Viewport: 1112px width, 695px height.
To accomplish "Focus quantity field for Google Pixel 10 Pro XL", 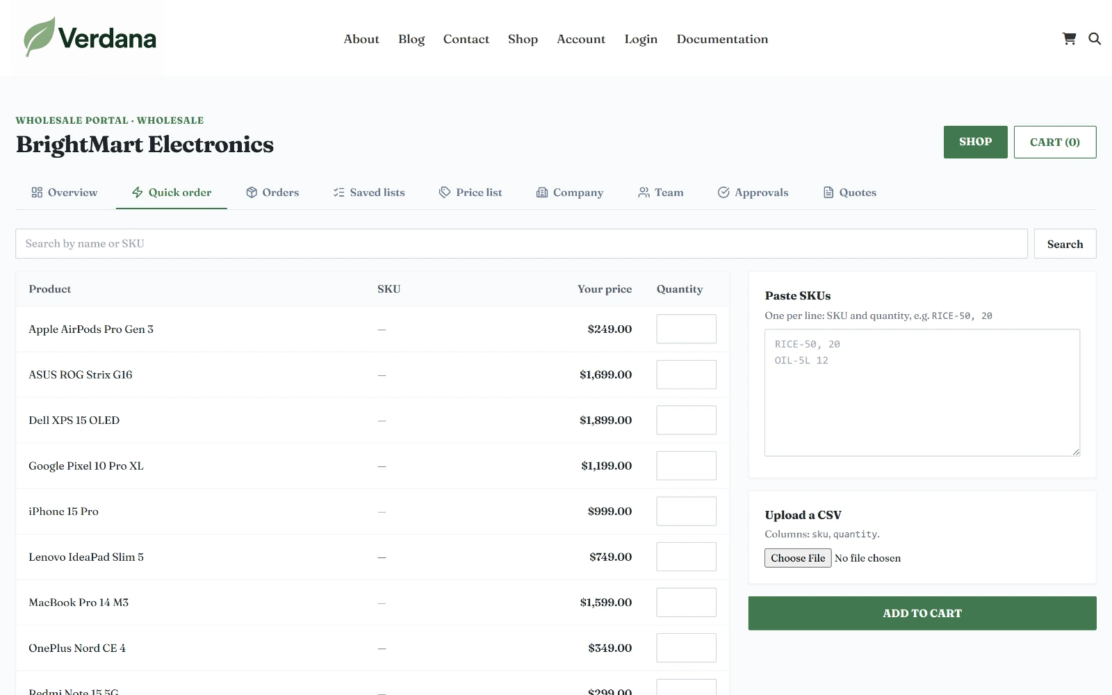I will click(686, 466).
